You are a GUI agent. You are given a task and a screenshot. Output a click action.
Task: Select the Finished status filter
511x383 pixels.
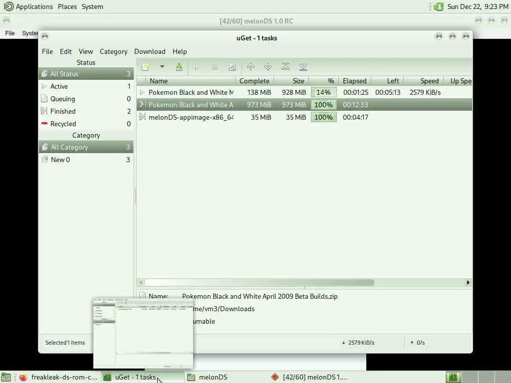pyautogui.click(x=86, y=111)
